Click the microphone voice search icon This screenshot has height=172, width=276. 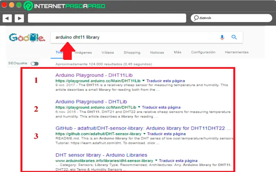[222, 37]
